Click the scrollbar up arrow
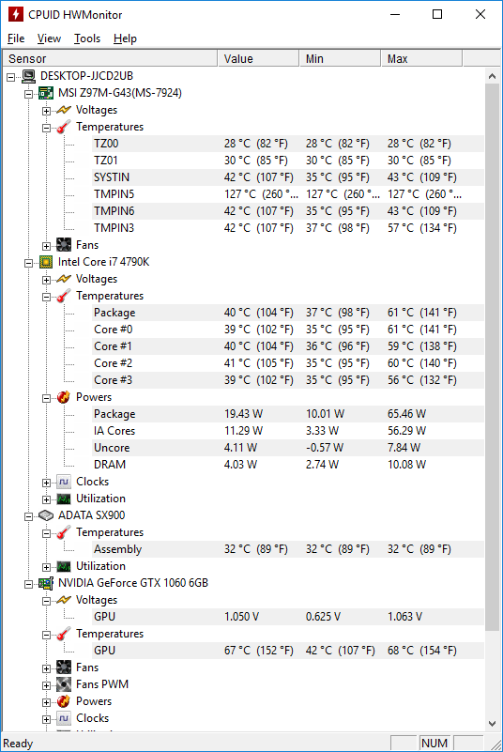This screenshot has height=752, width=503. click(492, 76)
